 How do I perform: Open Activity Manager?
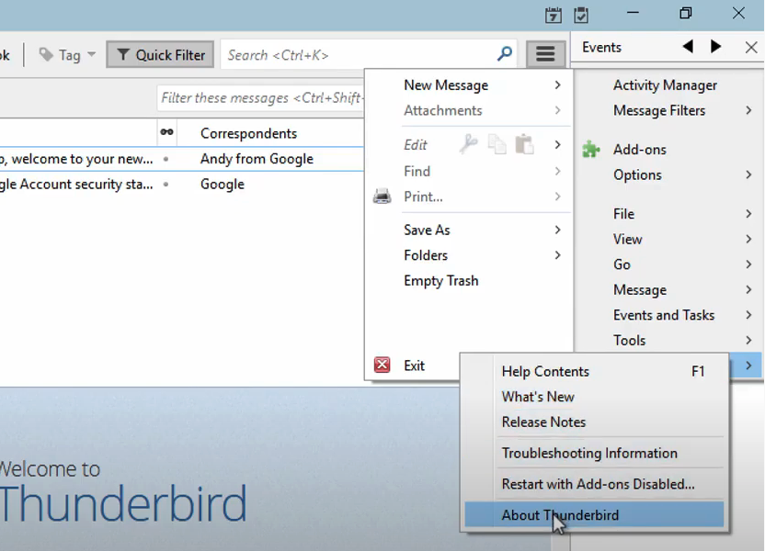point(665,84)
